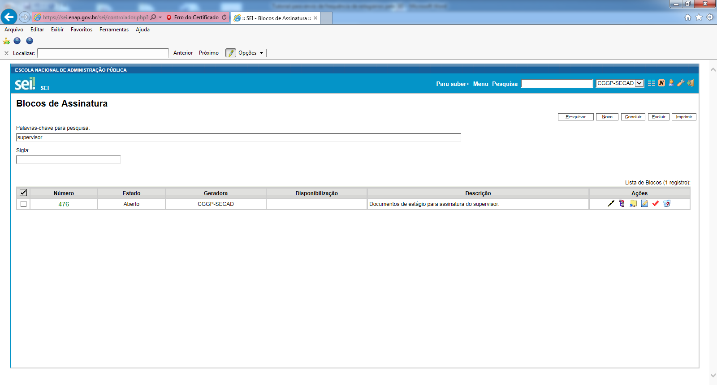Open the CGGP-SECAD unit dropdown
The height and width of the screenshot is (385, 717).
(x=620, y=83)
